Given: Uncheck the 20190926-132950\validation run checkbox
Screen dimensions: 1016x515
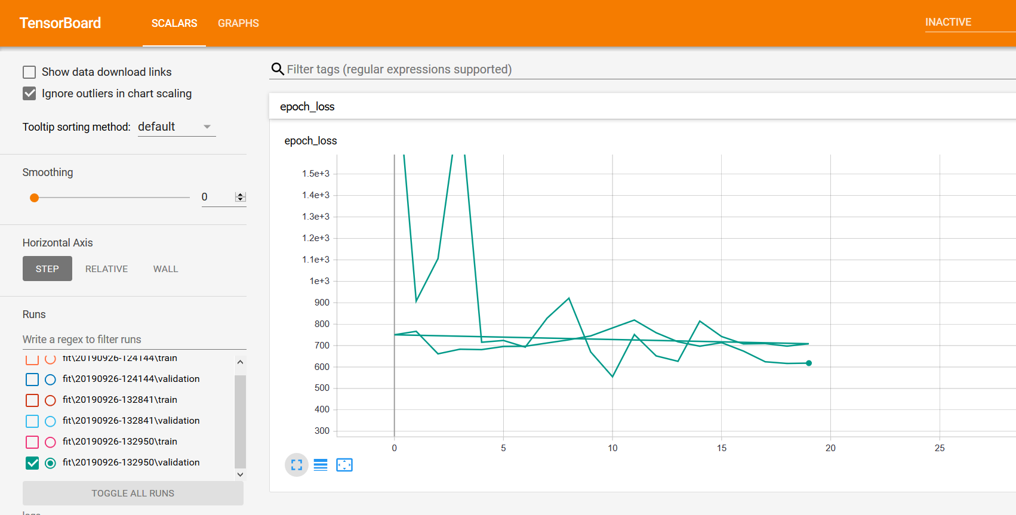Looking at the screenshot, I should tap(32, 463).
